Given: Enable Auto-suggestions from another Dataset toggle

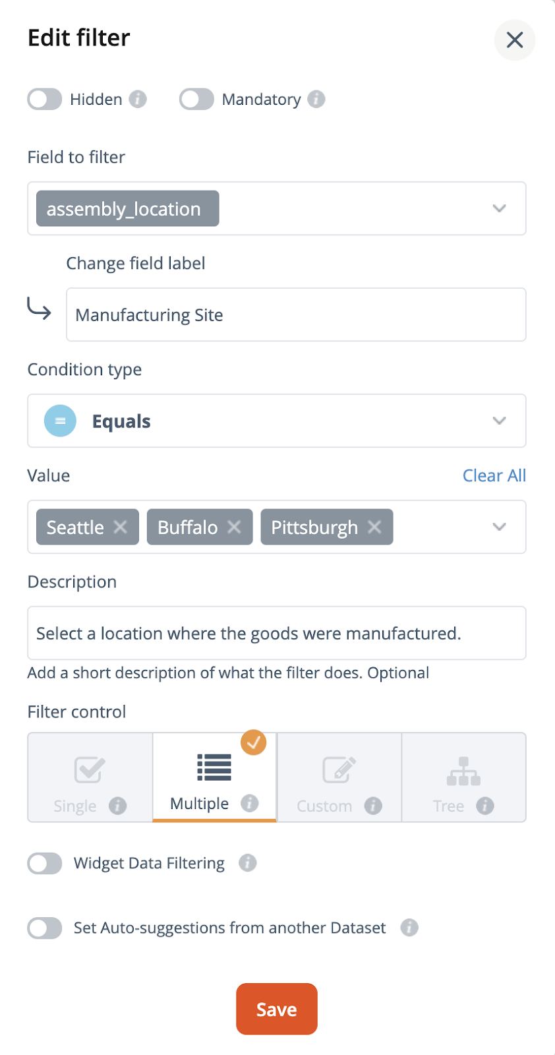Looking at the screenshot, I should click(x=45, y=928).
